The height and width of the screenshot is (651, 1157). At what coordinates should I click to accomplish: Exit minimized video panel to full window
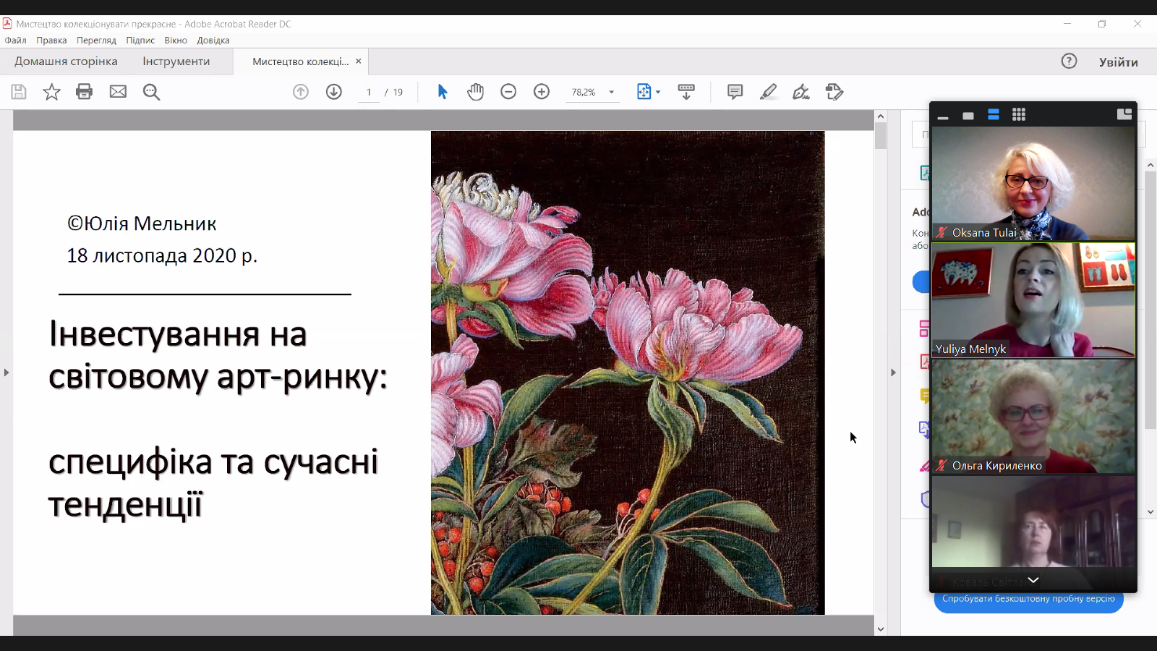[1124, 114]
